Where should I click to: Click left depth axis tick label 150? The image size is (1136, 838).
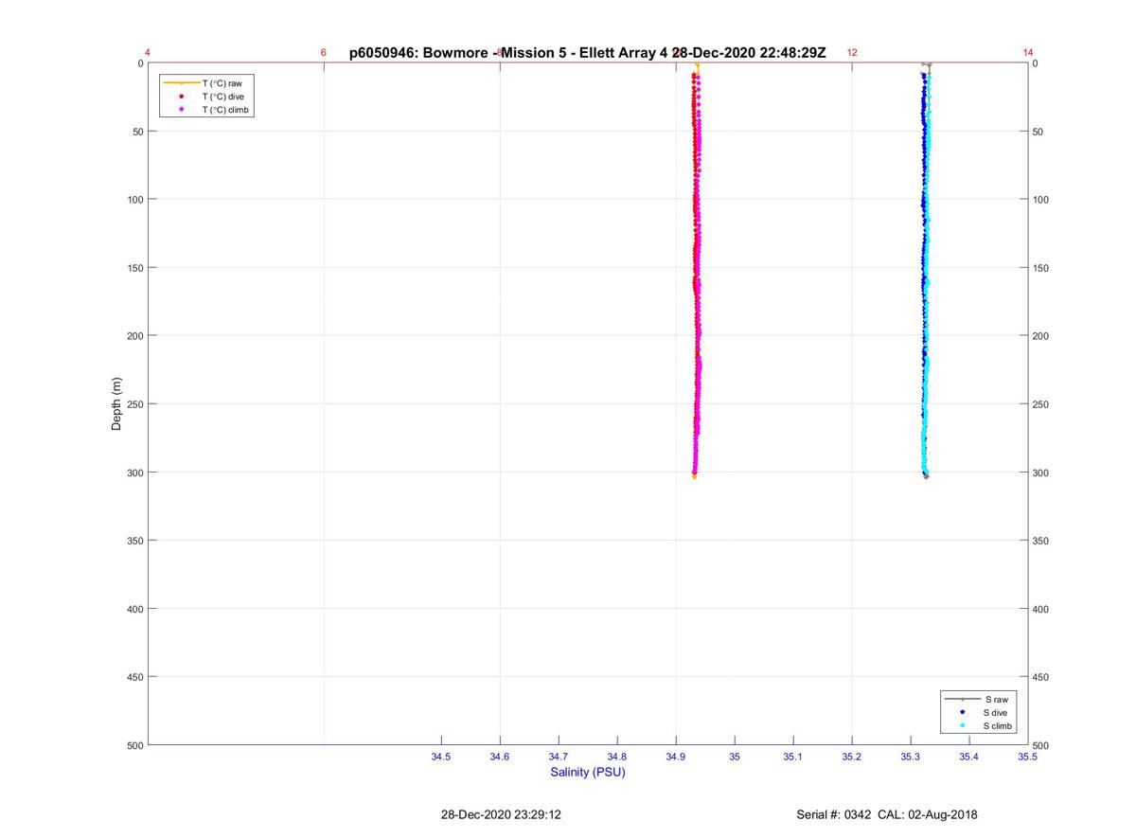[x=134, y=268]
